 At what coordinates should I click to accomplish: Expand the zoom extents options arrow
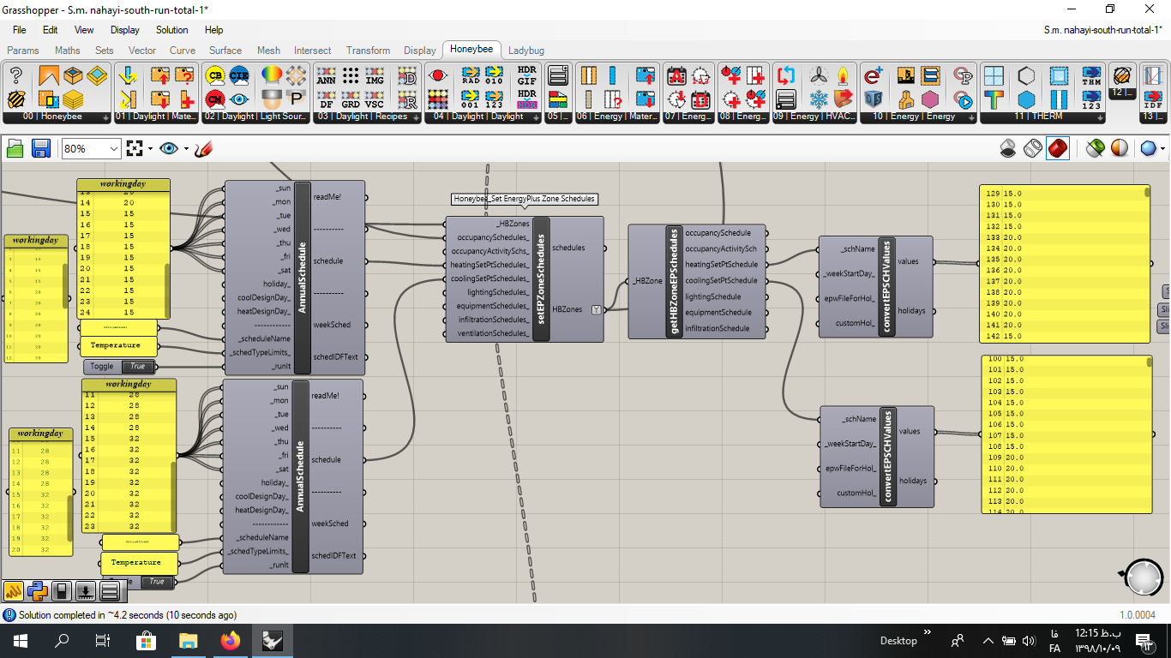point(150,149)
